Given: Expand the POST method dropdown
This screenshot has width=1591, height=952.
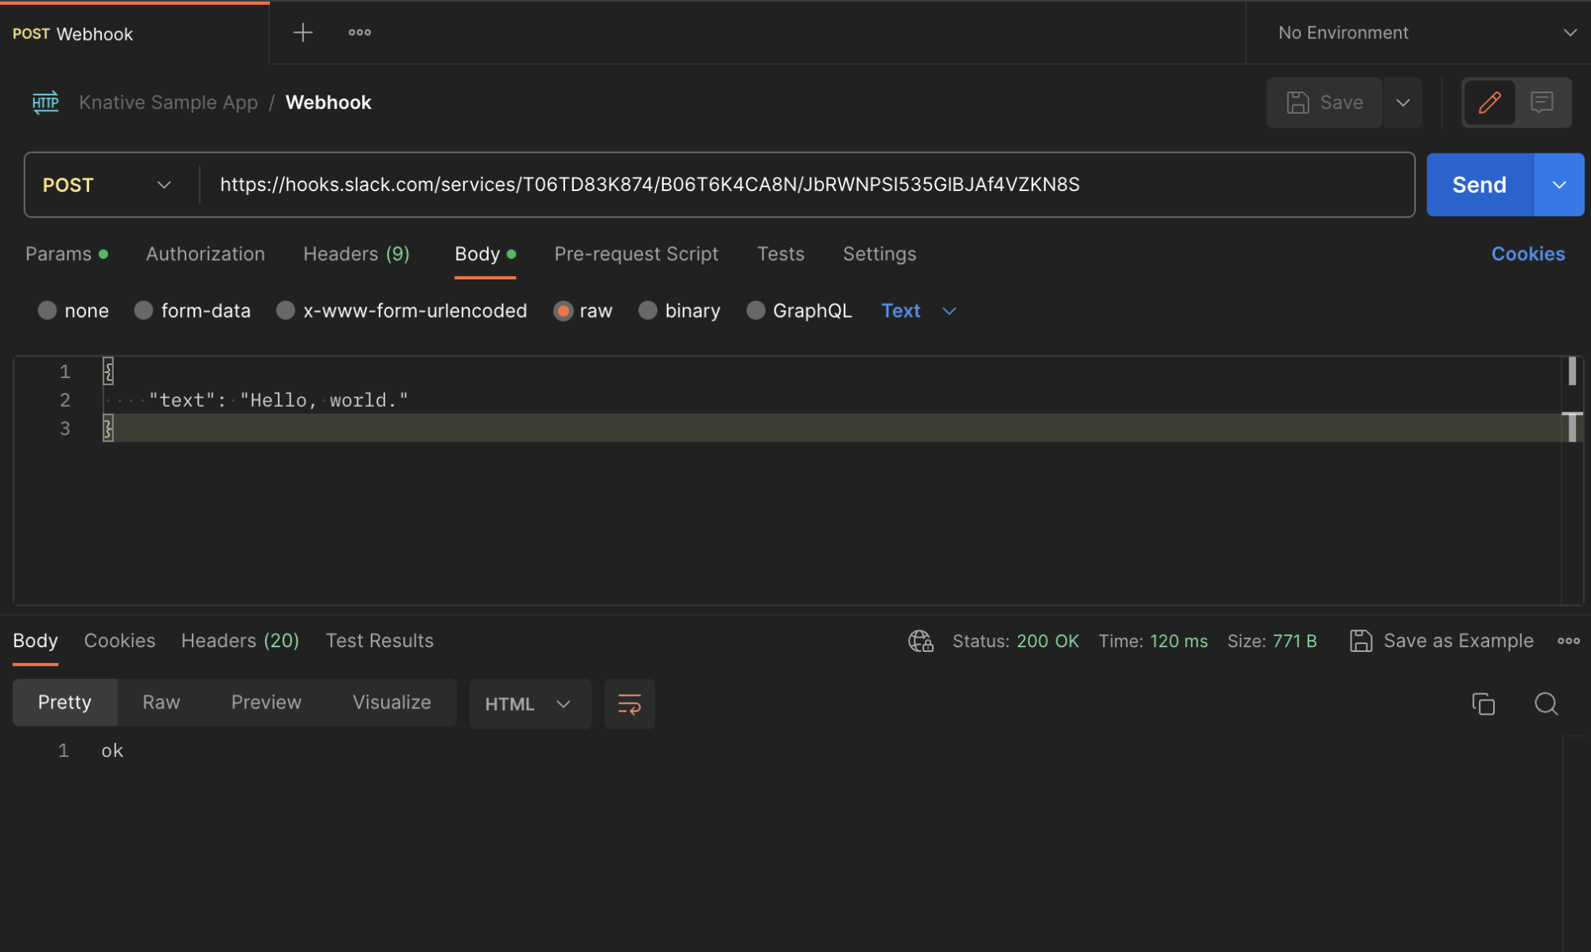Looking at the screenshot, I should [107, 185].
